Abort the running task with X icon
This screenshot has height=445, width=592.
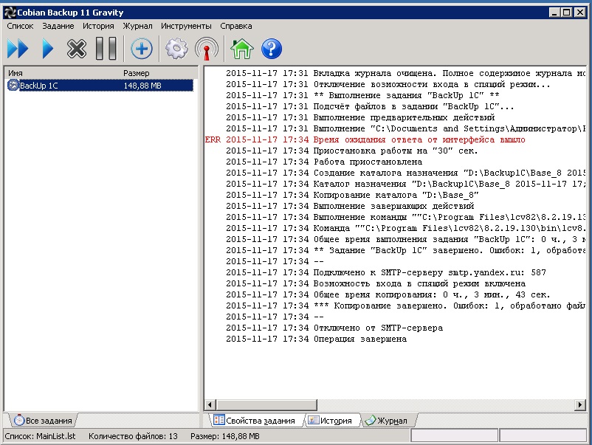[77, 49]
